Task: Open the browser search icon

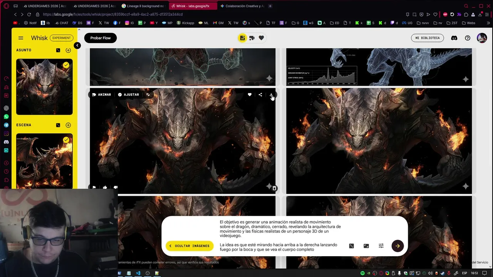Action: coord(466,6)
